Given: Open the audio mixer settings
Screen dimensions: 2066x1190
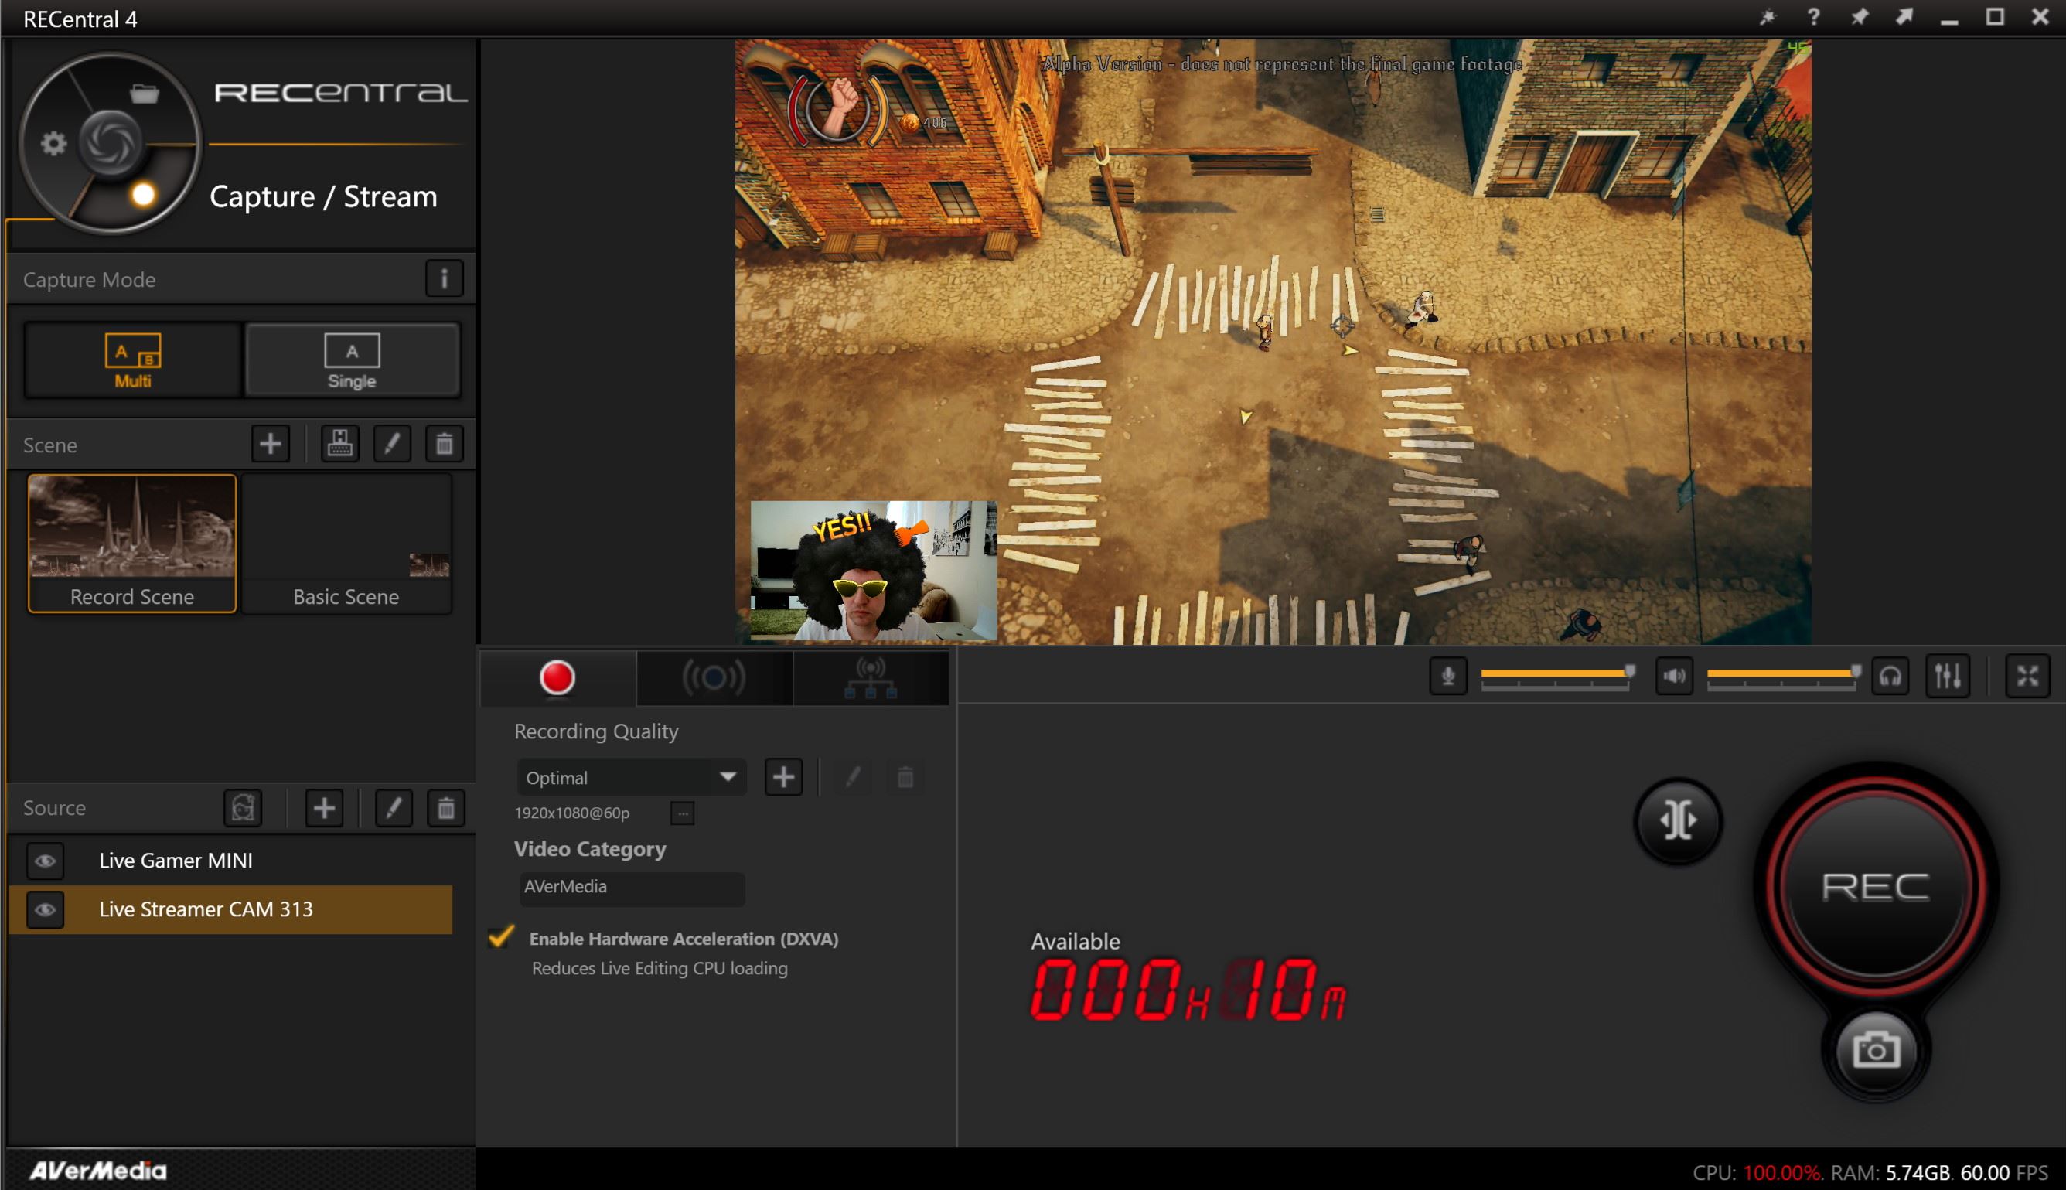Looking at the screenshot, I should pos(1948,676).
